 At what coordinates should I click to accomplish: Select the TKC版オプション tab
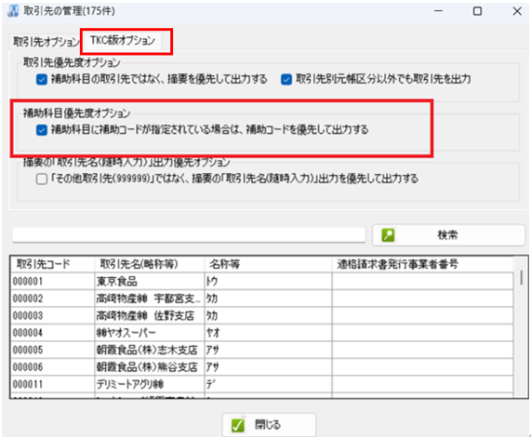coord(123,41)
